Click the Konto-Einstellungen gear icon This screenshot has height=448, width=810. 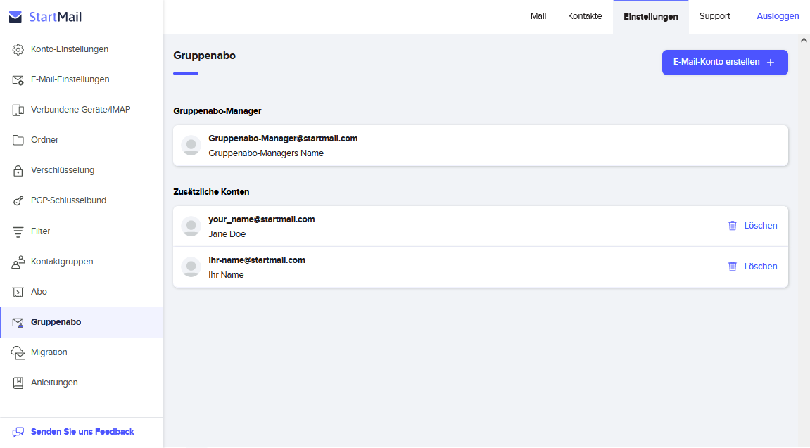pos(18,49)
